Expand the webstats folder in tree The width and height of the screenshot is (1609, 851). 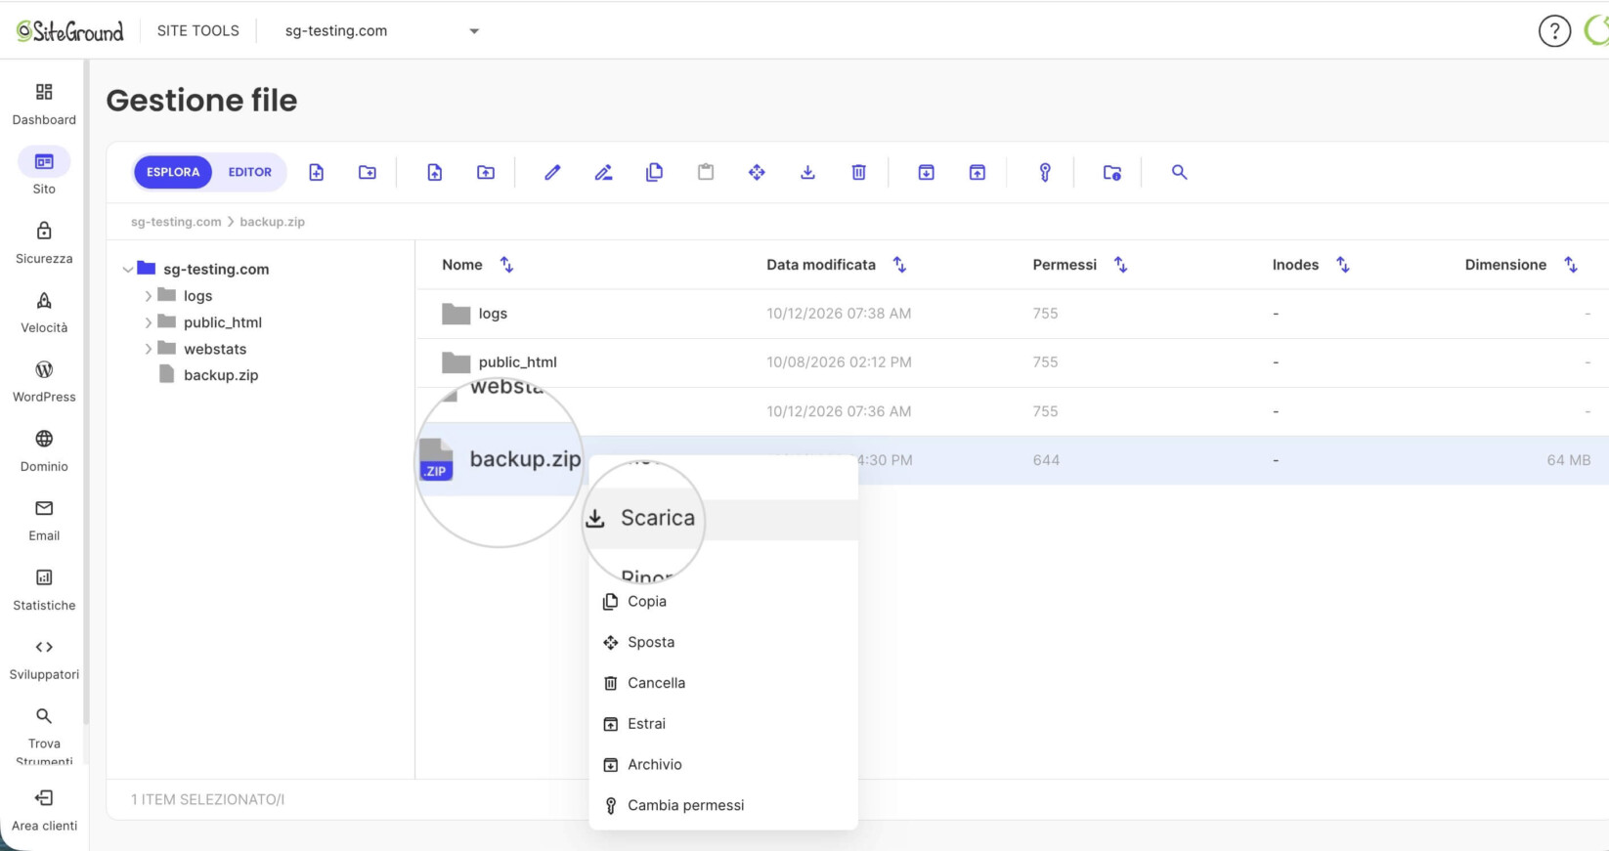(x=149, y=349)
